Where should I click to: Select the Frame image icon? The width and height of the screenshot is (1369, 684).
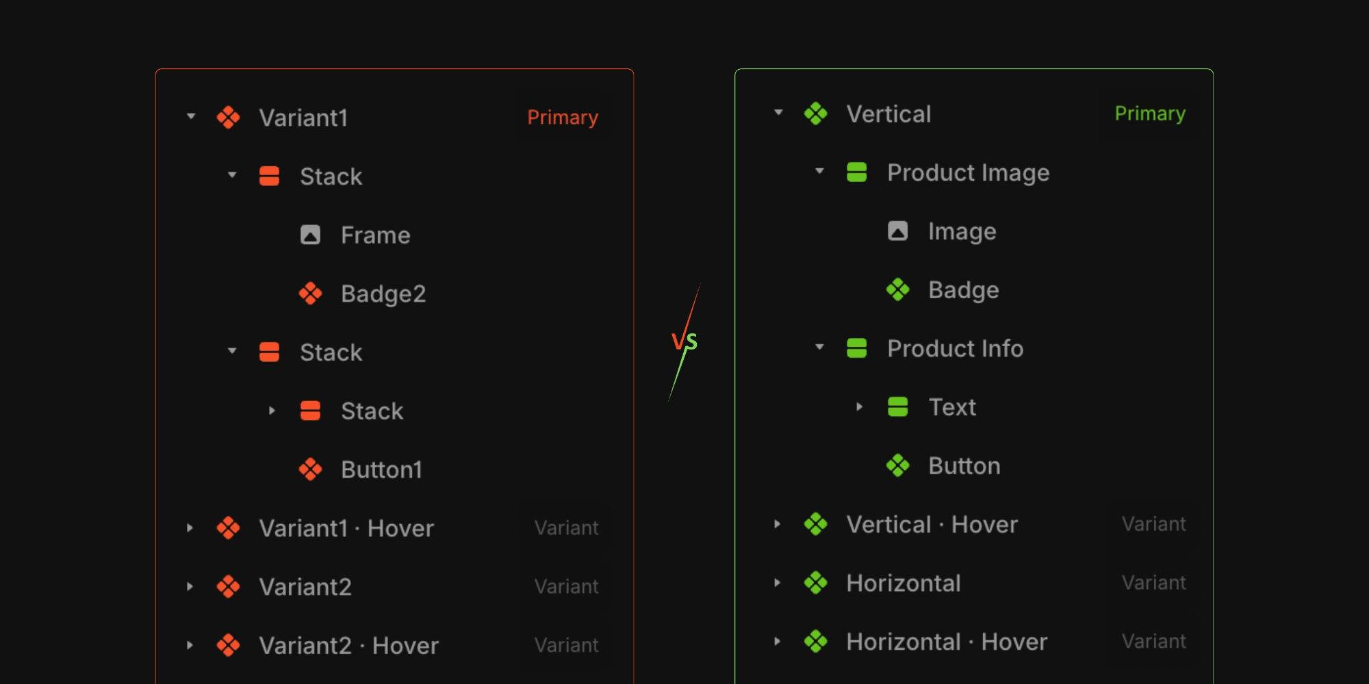tap(311, 234)
